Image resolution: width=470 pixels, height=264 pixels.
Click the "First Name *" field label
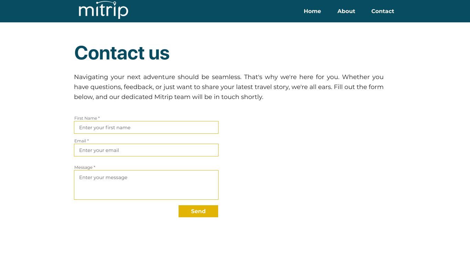(x=87, y=118)
